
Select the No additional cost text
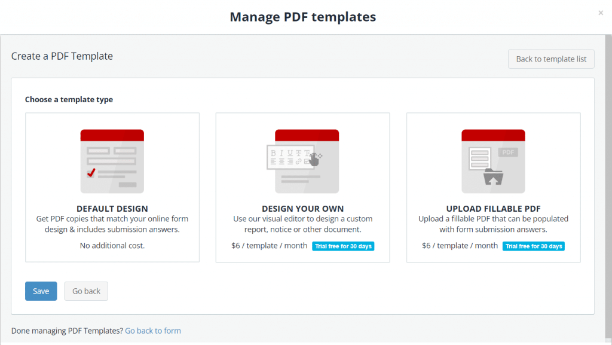(112, 245)
